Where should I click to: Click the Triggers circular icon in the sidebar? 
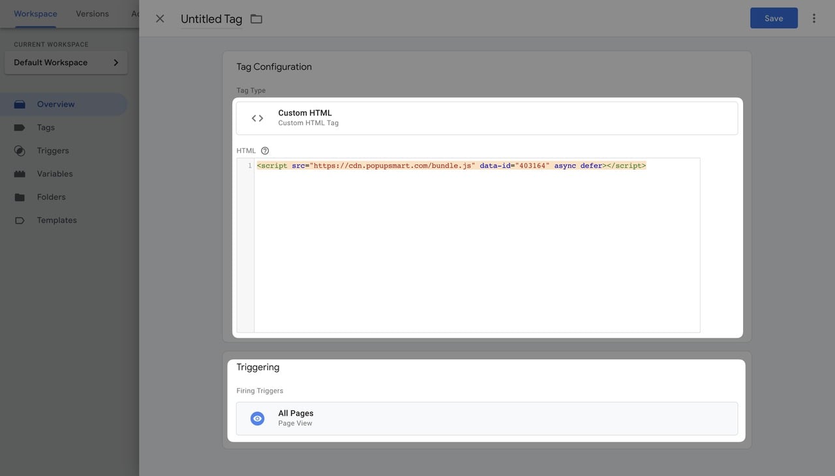pos(20,151)
